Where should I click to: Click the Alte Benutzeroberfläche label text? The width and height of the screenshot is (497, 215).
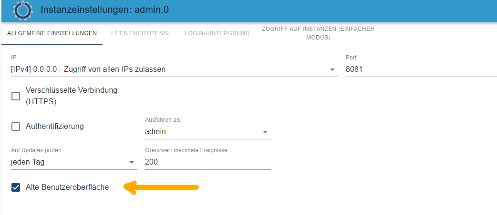point(67,187)
